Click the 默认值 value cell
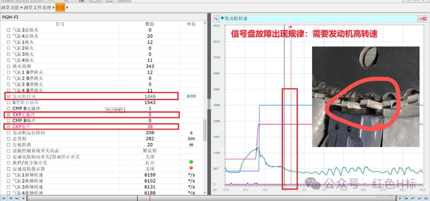 pos(150,151)
